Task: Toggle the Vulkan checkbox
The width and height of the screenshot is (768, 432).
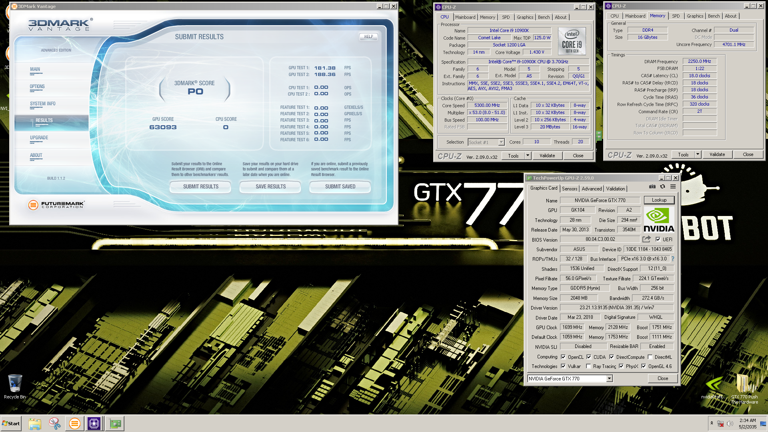Action: pyautogui.click(x=563, y=366)
